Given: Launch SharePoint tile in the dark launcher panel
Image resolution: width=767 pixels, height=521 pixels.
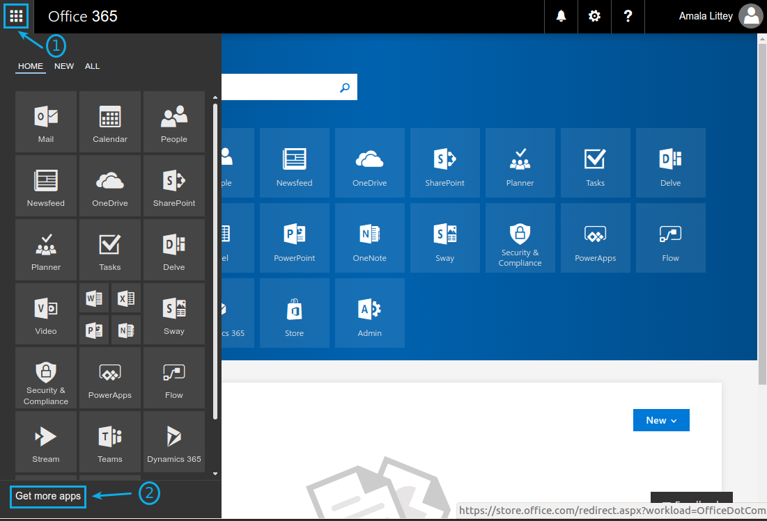Looking at the screenshot, I should click(x=174, y=186).
